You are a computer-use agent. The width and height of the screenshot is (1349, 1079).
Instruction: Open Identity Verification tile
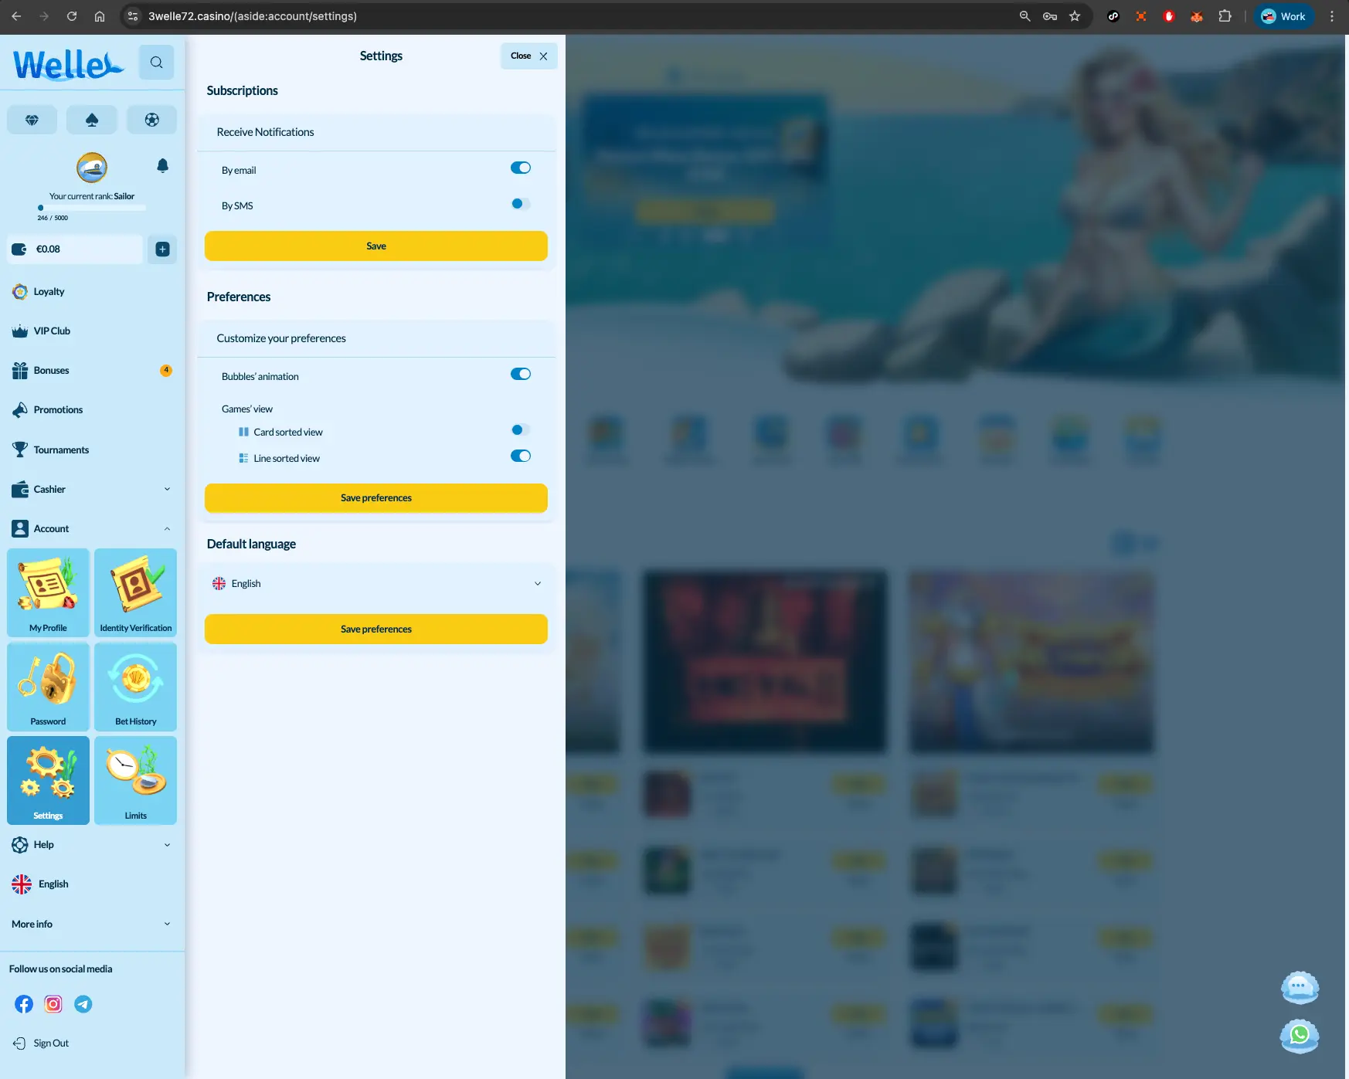[136, 593]
